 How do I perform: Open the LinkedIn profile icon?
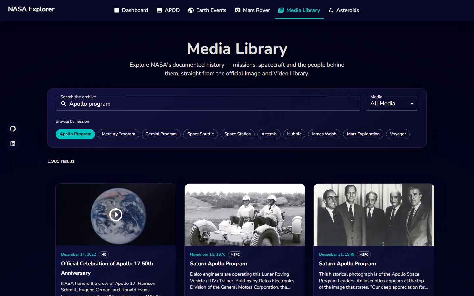click(13, 144)
